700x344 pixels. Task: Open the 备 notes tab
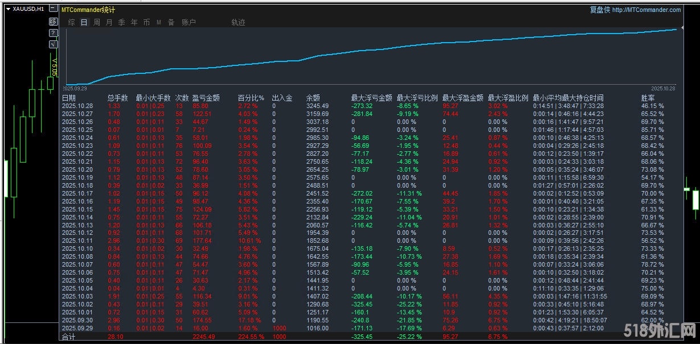pyautogui.click(x=171, y=22)
